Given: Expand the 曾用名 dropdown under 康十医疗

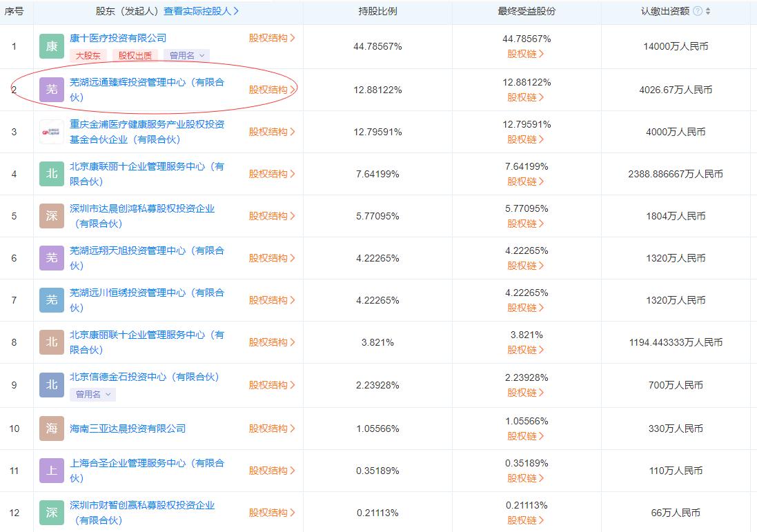Looking at the screenshot, I should point(184,55).
